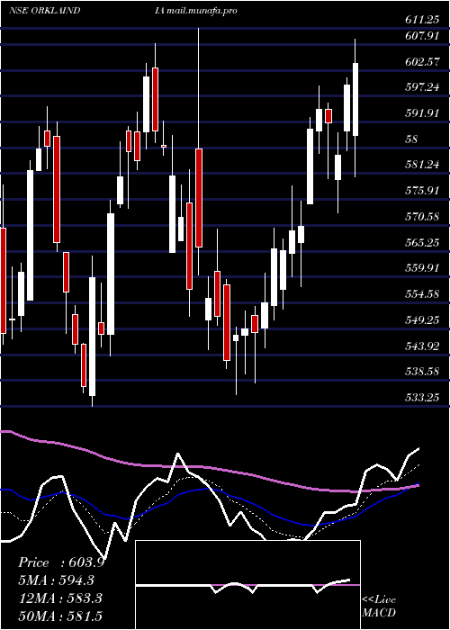Click the 602.57 price axis label
Image resolution: width=450 pixels, height=630 pixels.
click(423, 62)
